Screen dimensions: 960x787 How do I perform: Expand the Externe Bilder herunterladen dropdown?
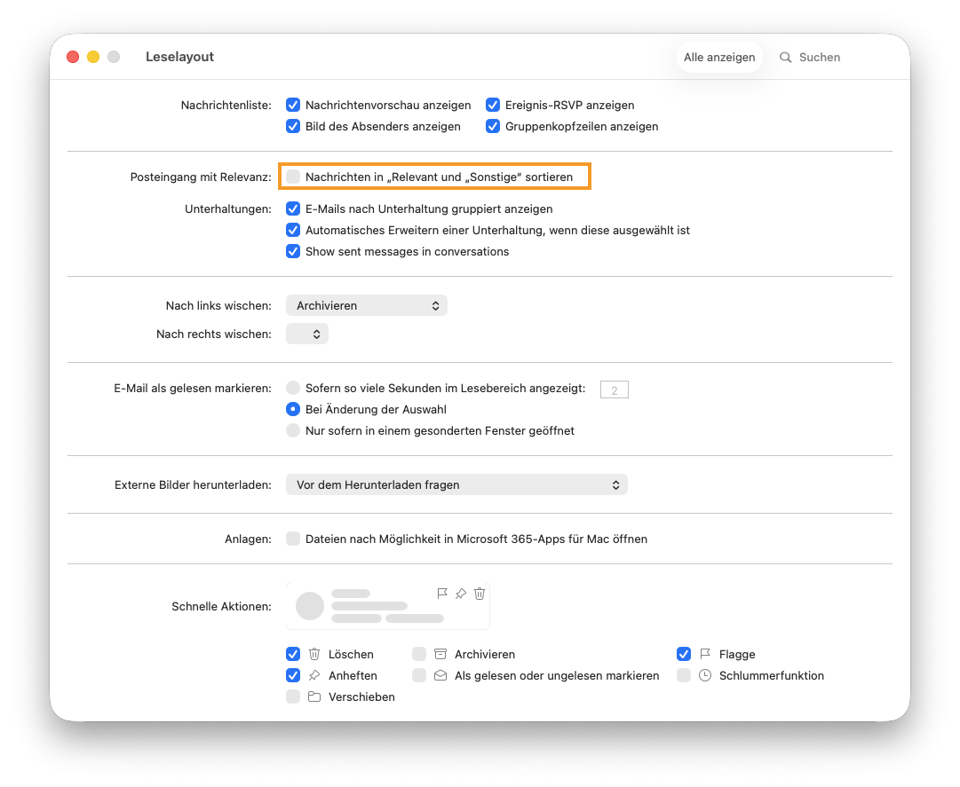(456, 485)
